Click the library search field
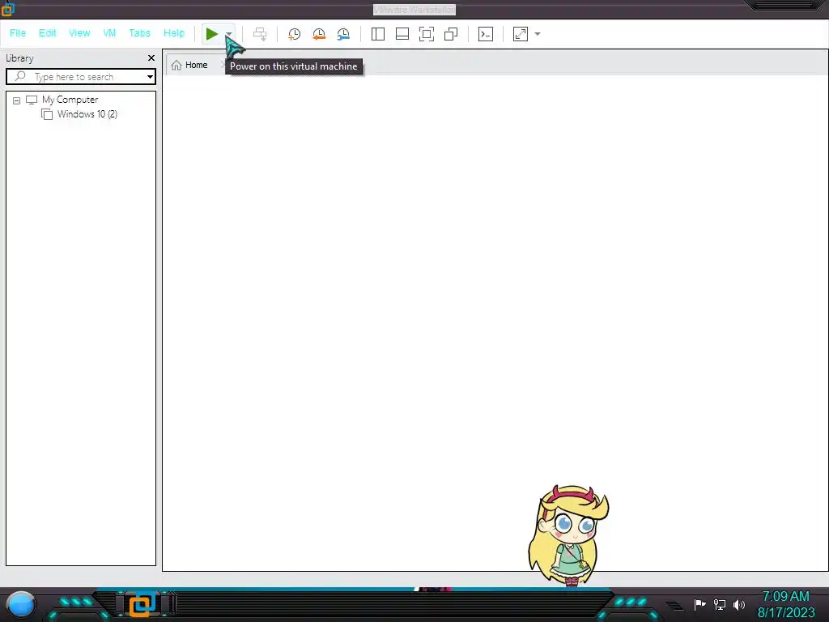Viewport: 829px width, 622px height. [81, 77]
